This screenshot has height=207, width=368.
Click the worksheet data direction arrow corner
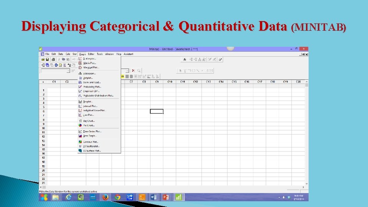[x=43, y=82]
